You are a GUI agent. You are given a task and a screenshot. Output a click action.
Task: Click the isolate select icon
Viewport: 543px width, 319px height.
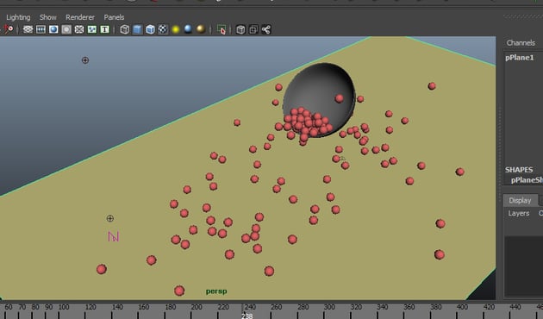(222, 29)
